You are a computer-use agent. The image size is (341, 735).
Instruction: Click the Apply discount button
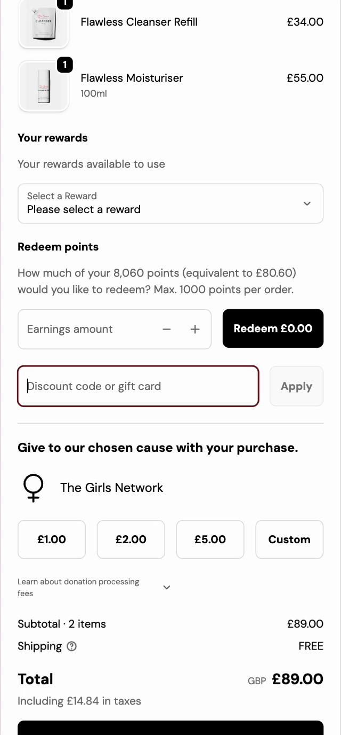(x=296, y=386)
